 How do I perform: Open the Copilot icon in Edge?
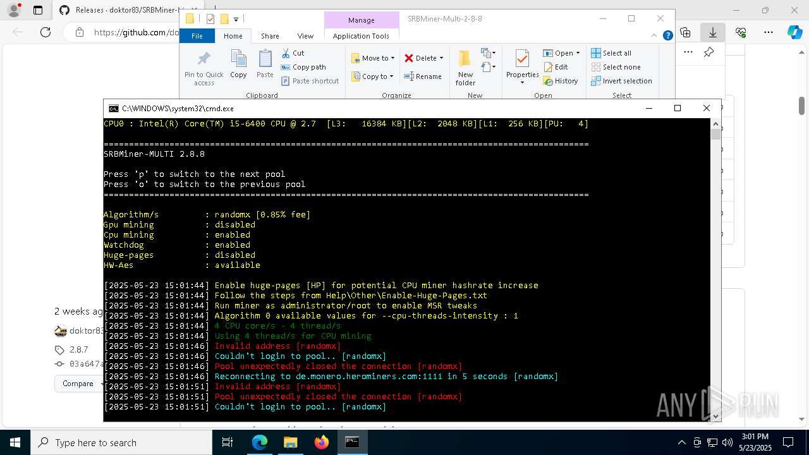(794, 32)
